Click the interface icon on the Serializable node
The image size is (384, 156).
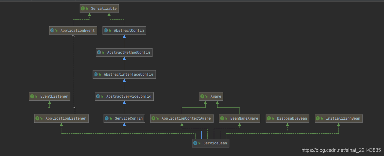click(83, 9)
